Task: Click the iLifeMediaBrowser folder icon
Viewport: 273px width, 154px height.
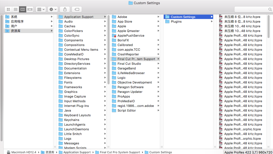Action: [114, 73]
